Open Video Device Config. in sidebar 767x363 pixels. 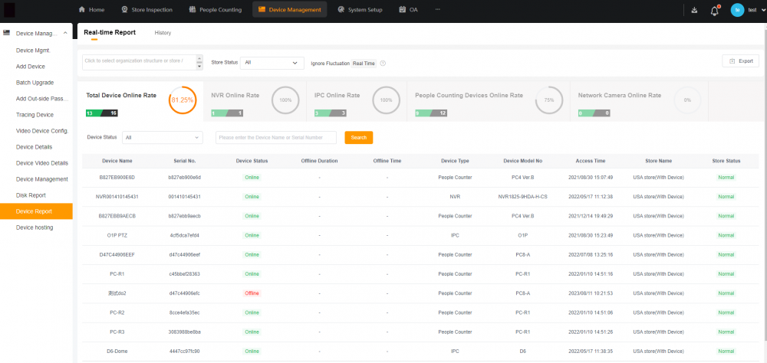[x=42, y=131]
